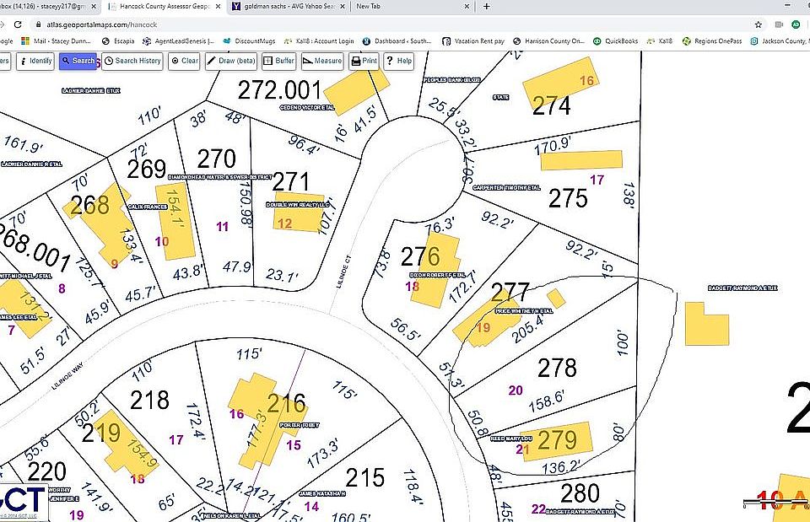The width and height of the screenshot is (810, 522).
Task: Bookmark this page with star icon
Action: [759, 24]
